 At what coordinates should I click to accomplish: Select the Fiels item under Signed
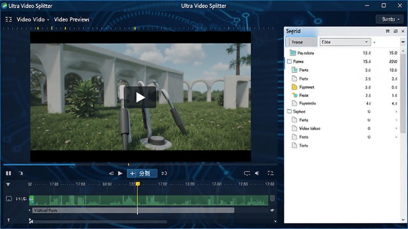[343, 120]
